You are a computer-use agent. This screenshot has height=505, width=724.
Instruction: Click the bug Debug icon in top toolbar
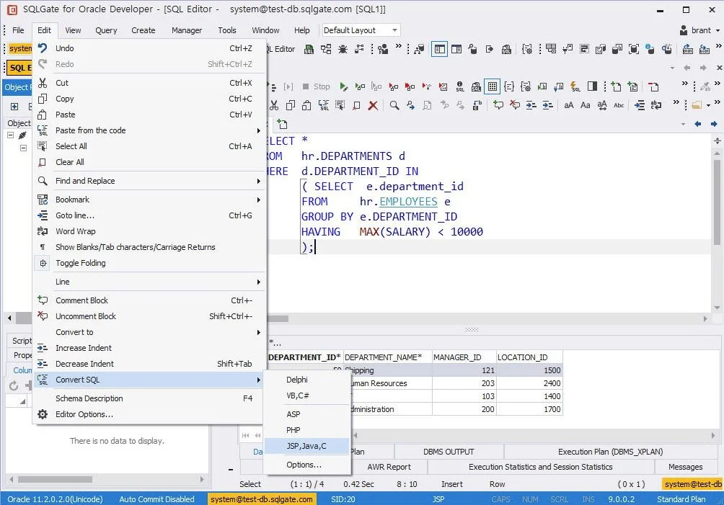coord(343,49)
